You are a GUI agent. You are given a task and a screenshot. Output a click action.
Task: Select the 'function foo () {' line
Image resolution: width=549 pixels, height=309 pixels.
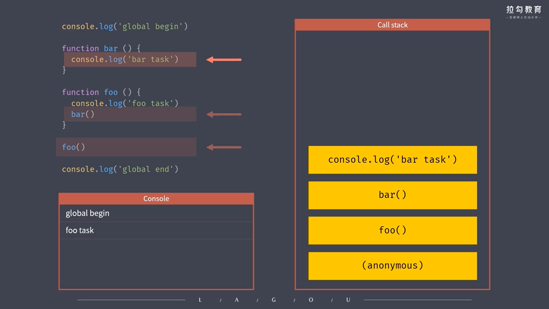click(x=101, y=92)
